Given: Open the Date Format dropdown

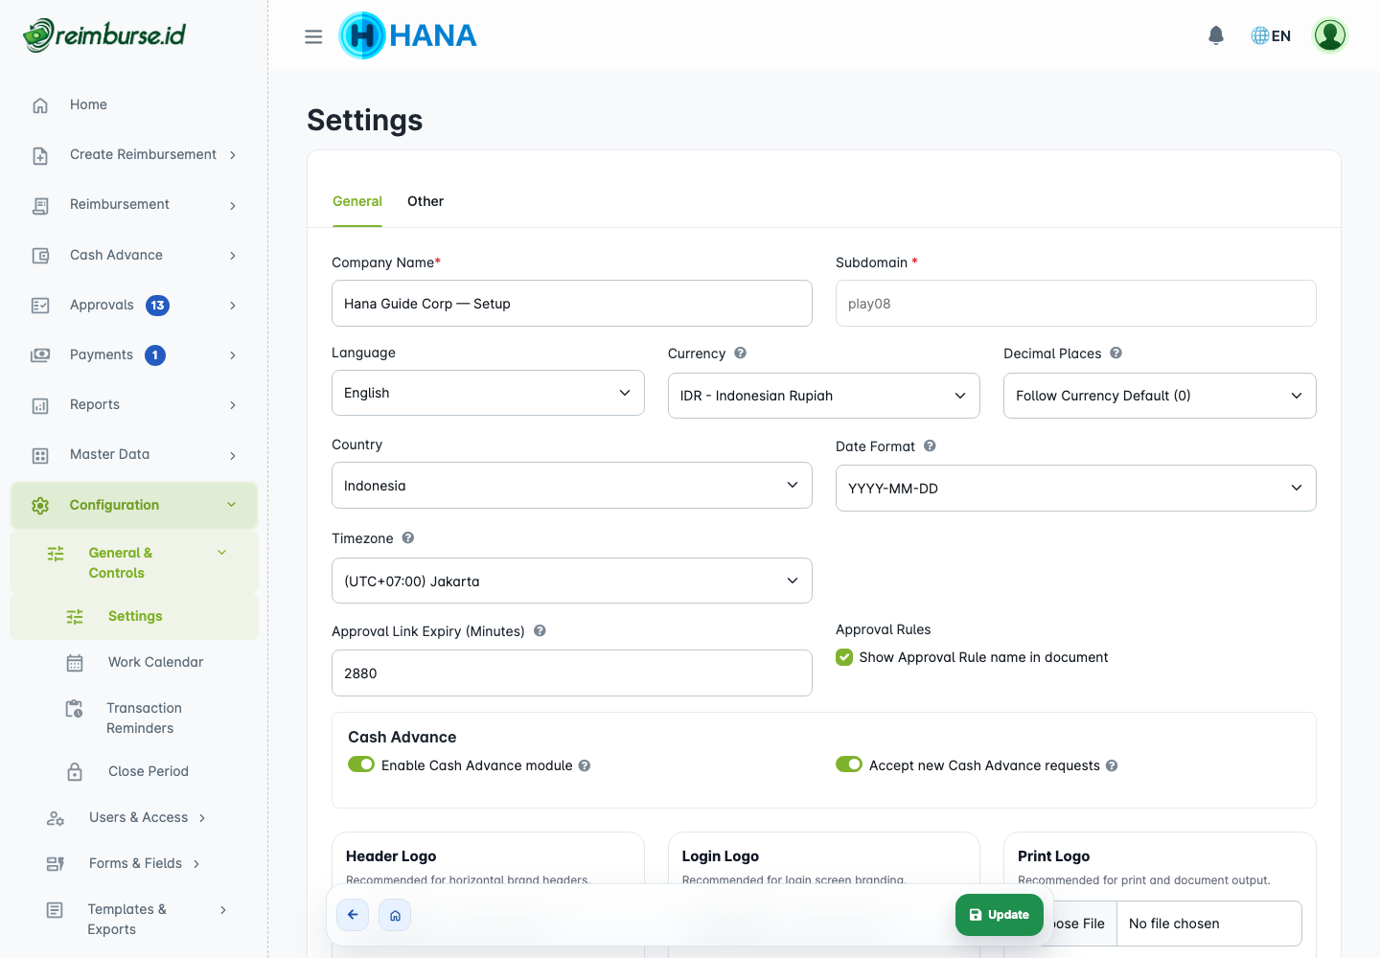Looking at the screenshot, I should [x=1076, y=489].
